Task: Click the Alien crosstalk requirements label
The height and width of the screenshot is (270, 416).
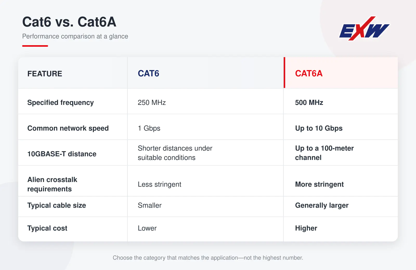Action: click(x=52, y=184)
